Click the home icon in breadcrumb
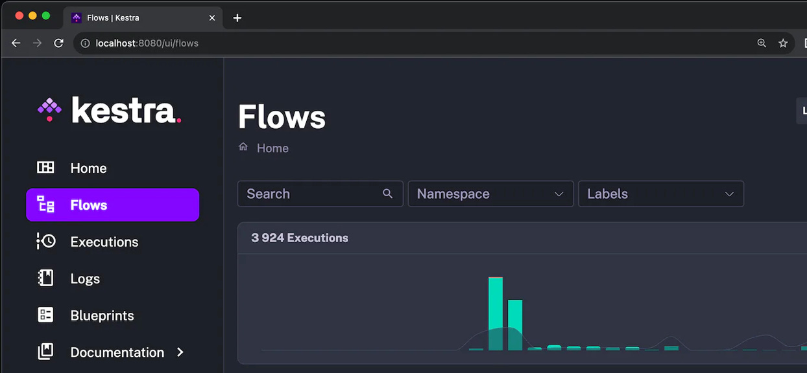This screenshot has height=373, width=807. [243, 147]
